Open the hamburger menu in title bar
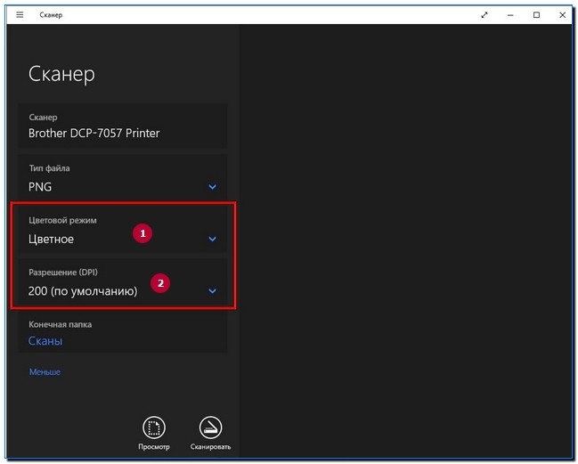The height and width of the screenshot is (464, 578). pos(20,15)
